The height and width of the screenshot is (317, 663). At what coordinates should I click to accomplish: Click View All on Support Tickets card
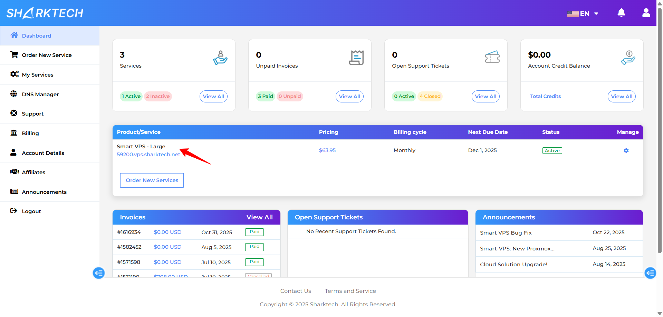(x=486, y=97)
